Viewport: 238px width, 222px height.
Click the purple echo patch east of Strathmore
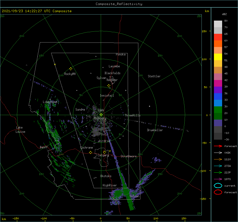coord(157,160)
